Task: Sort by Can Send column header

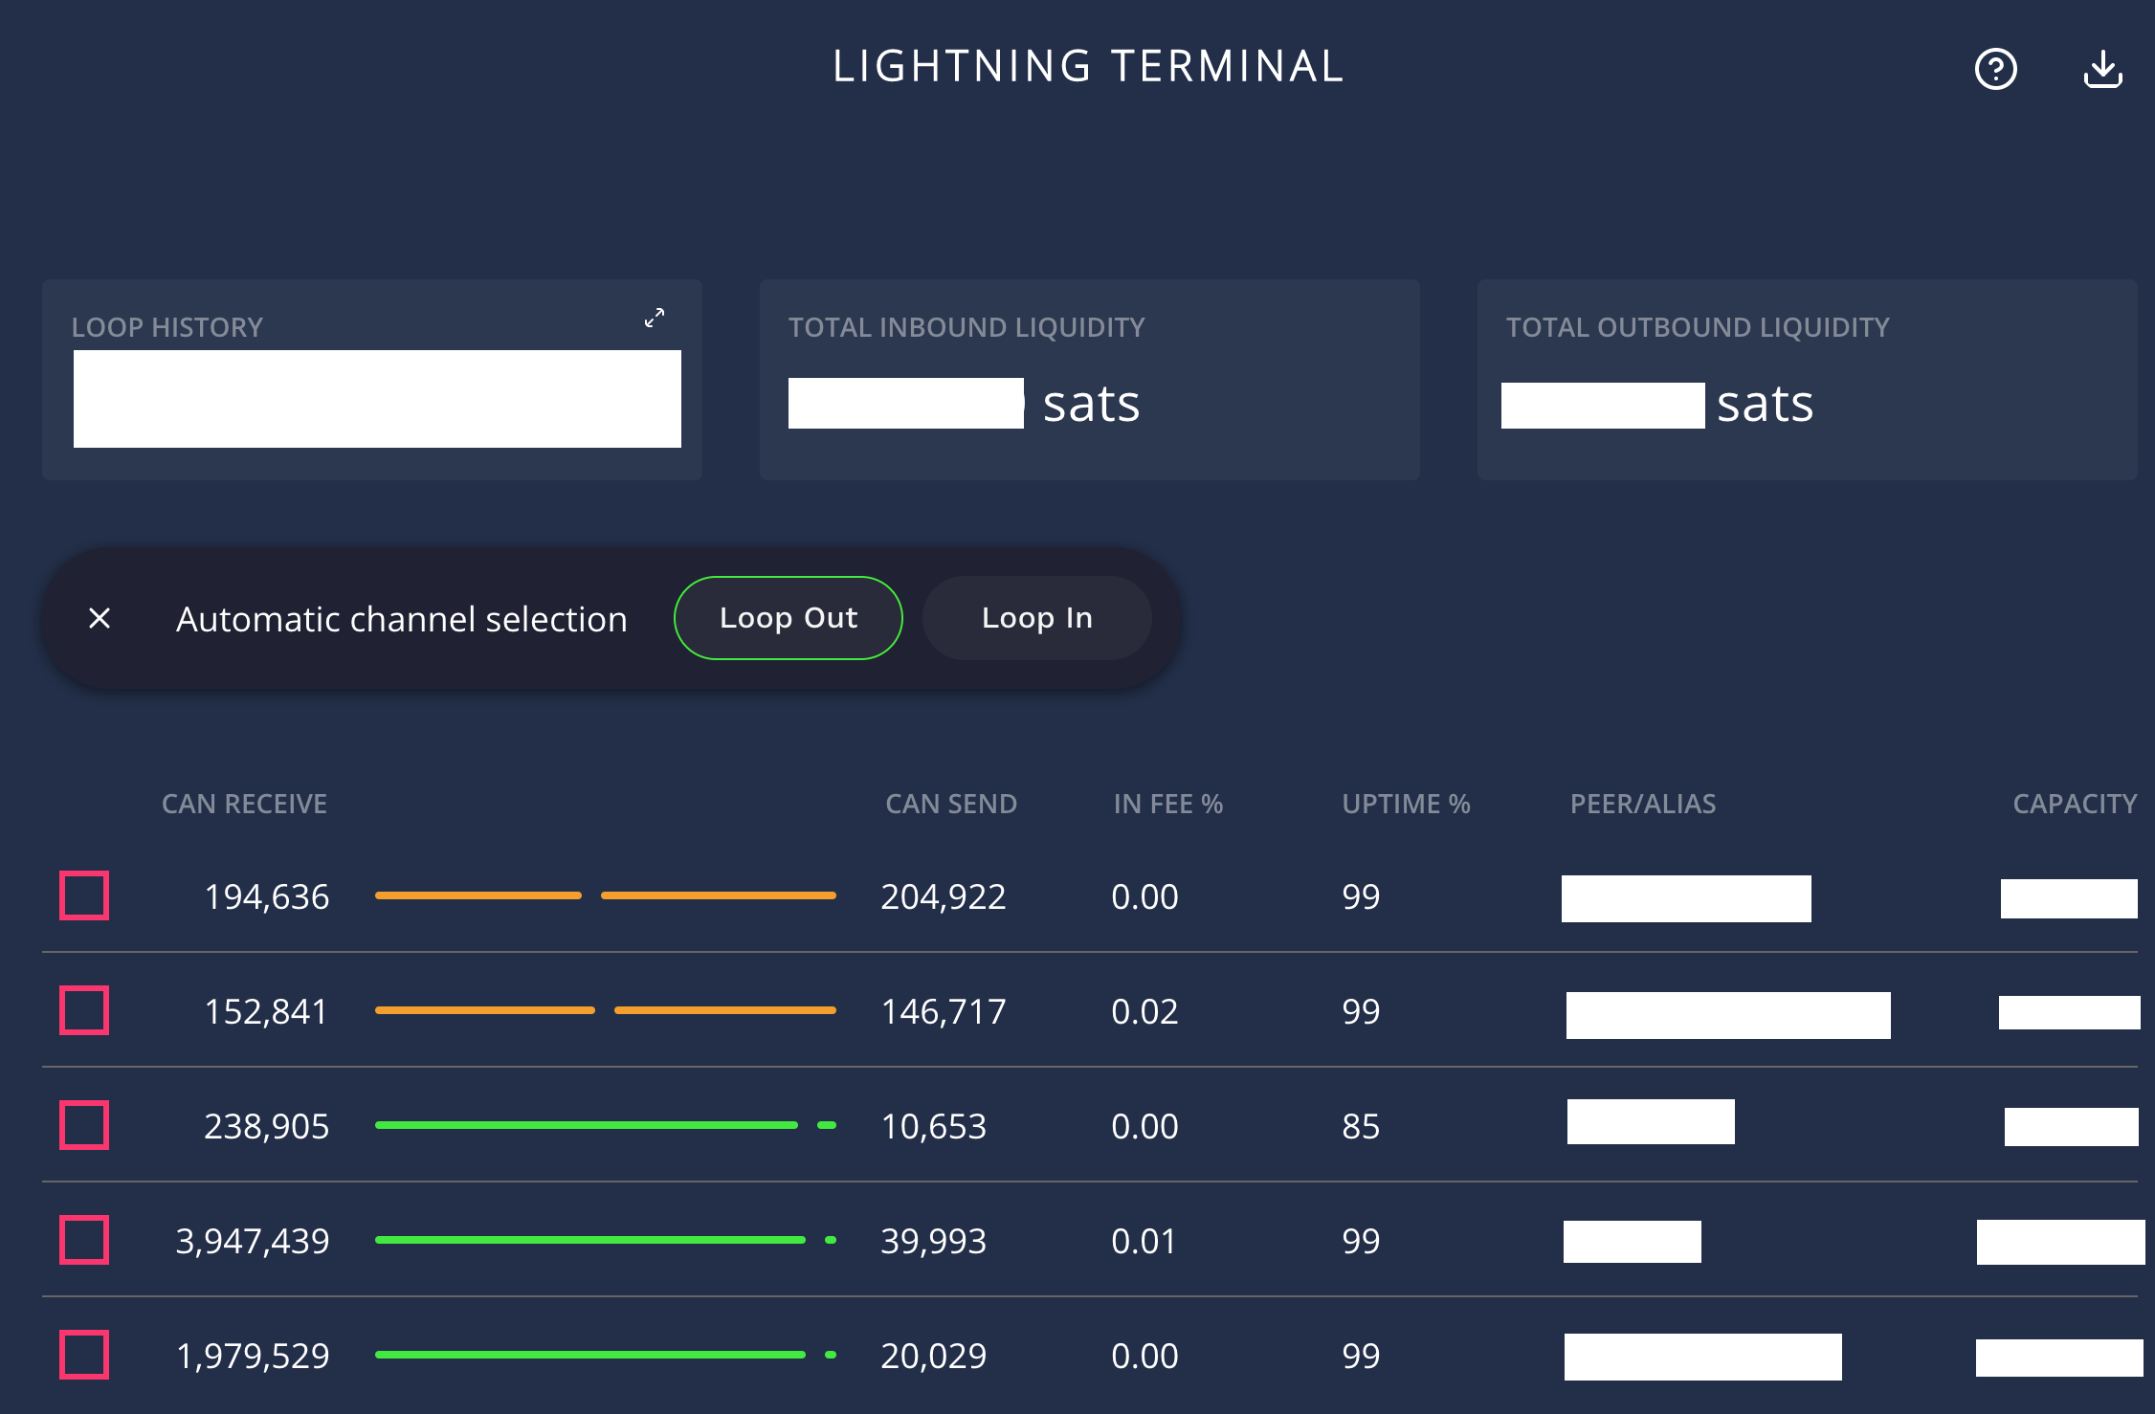Action: (950, 804)
